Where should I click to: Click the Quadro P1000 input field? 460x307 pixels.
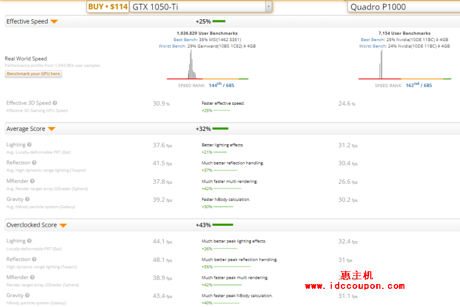click(401, 6)
